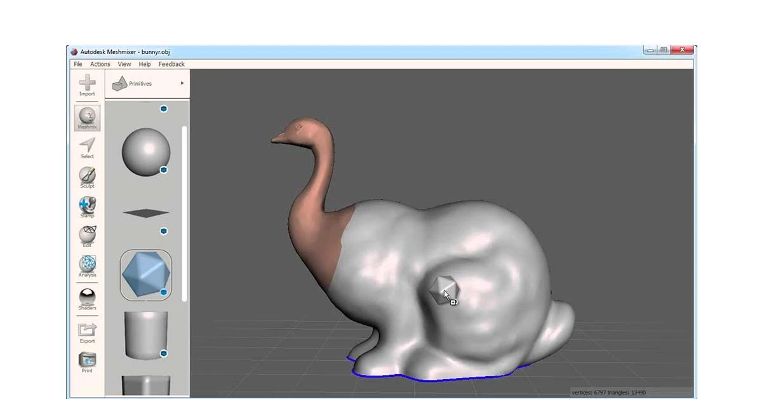Open the Edit tool panel
762x399 pixels.
click(87, 234)
